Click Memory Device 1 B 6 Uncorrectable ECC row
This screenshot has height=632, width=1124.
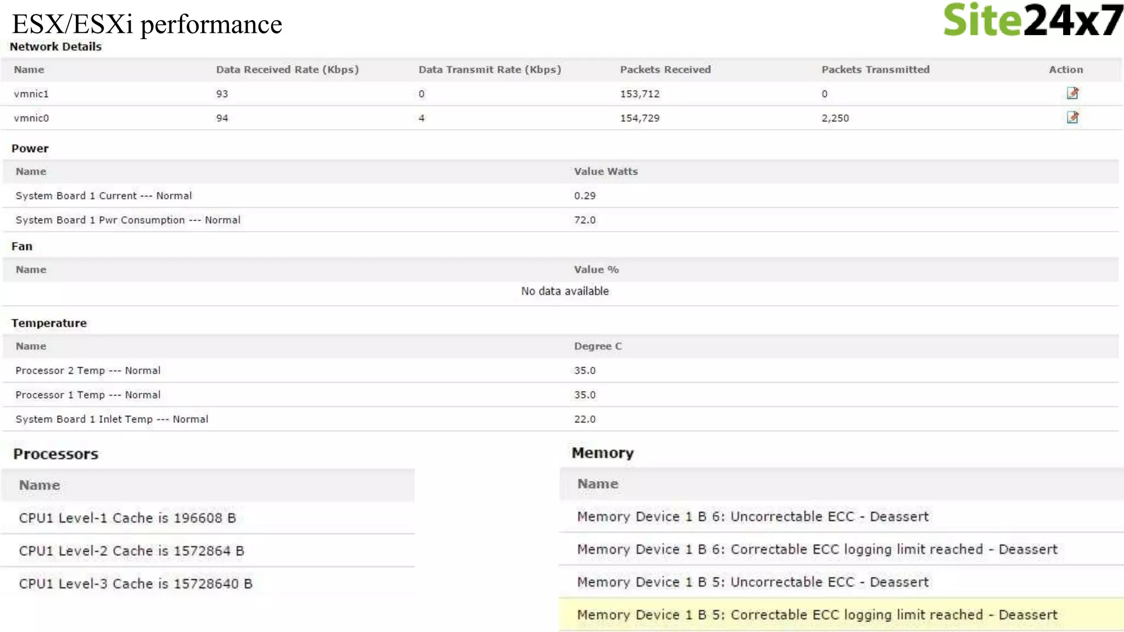[841, 516]
